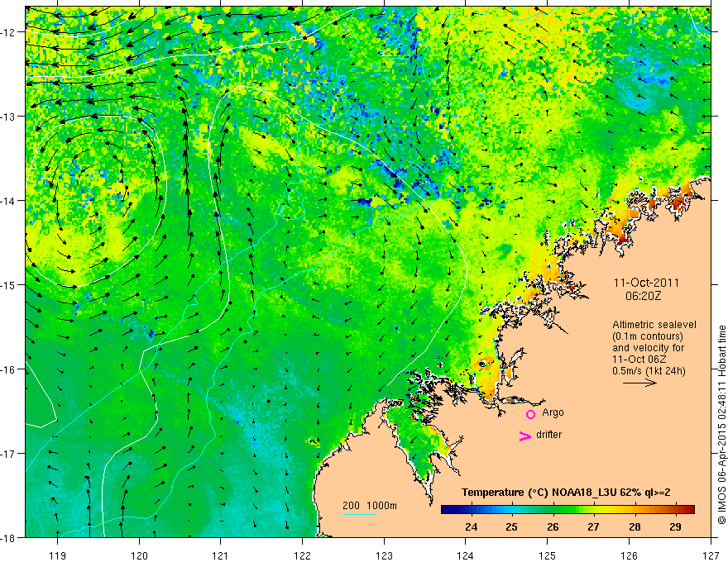Image resolution: width=728 pixels, height=562 pixels.
Task: Click the magenta drifter arrow symbol
Action: (525, 436)
